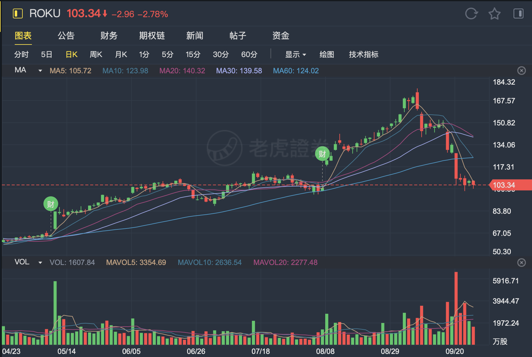Screen dimensions: 532x357
Task: Click the MAVOL10: 2636.54 legend value
Action: (210, 263)
